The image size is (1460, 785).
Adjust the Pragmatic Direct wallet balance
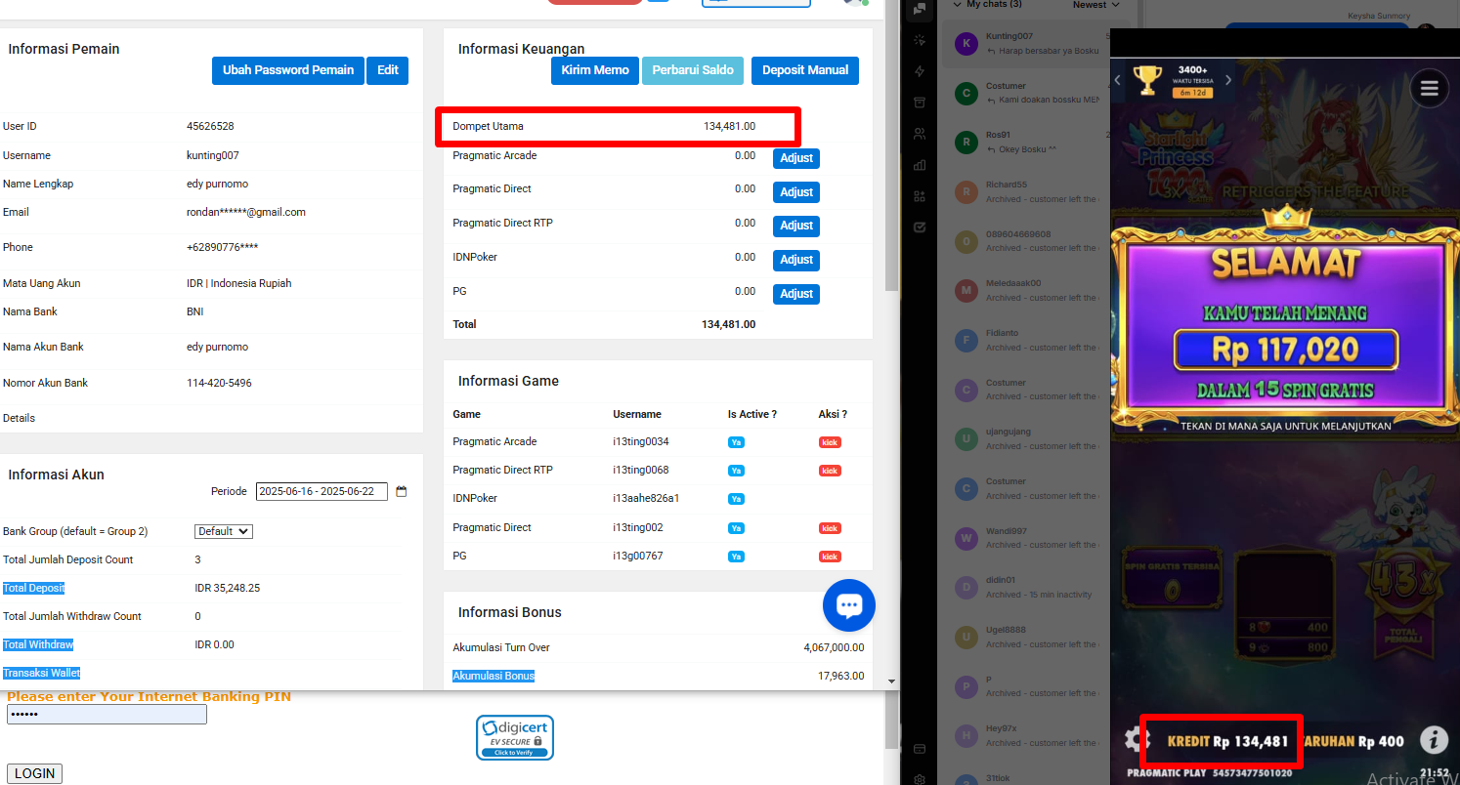pos(796,192)
